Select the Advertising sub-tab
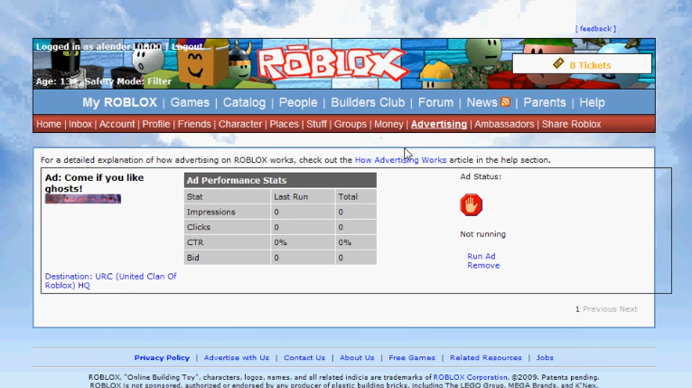 (x=439, y=124)
